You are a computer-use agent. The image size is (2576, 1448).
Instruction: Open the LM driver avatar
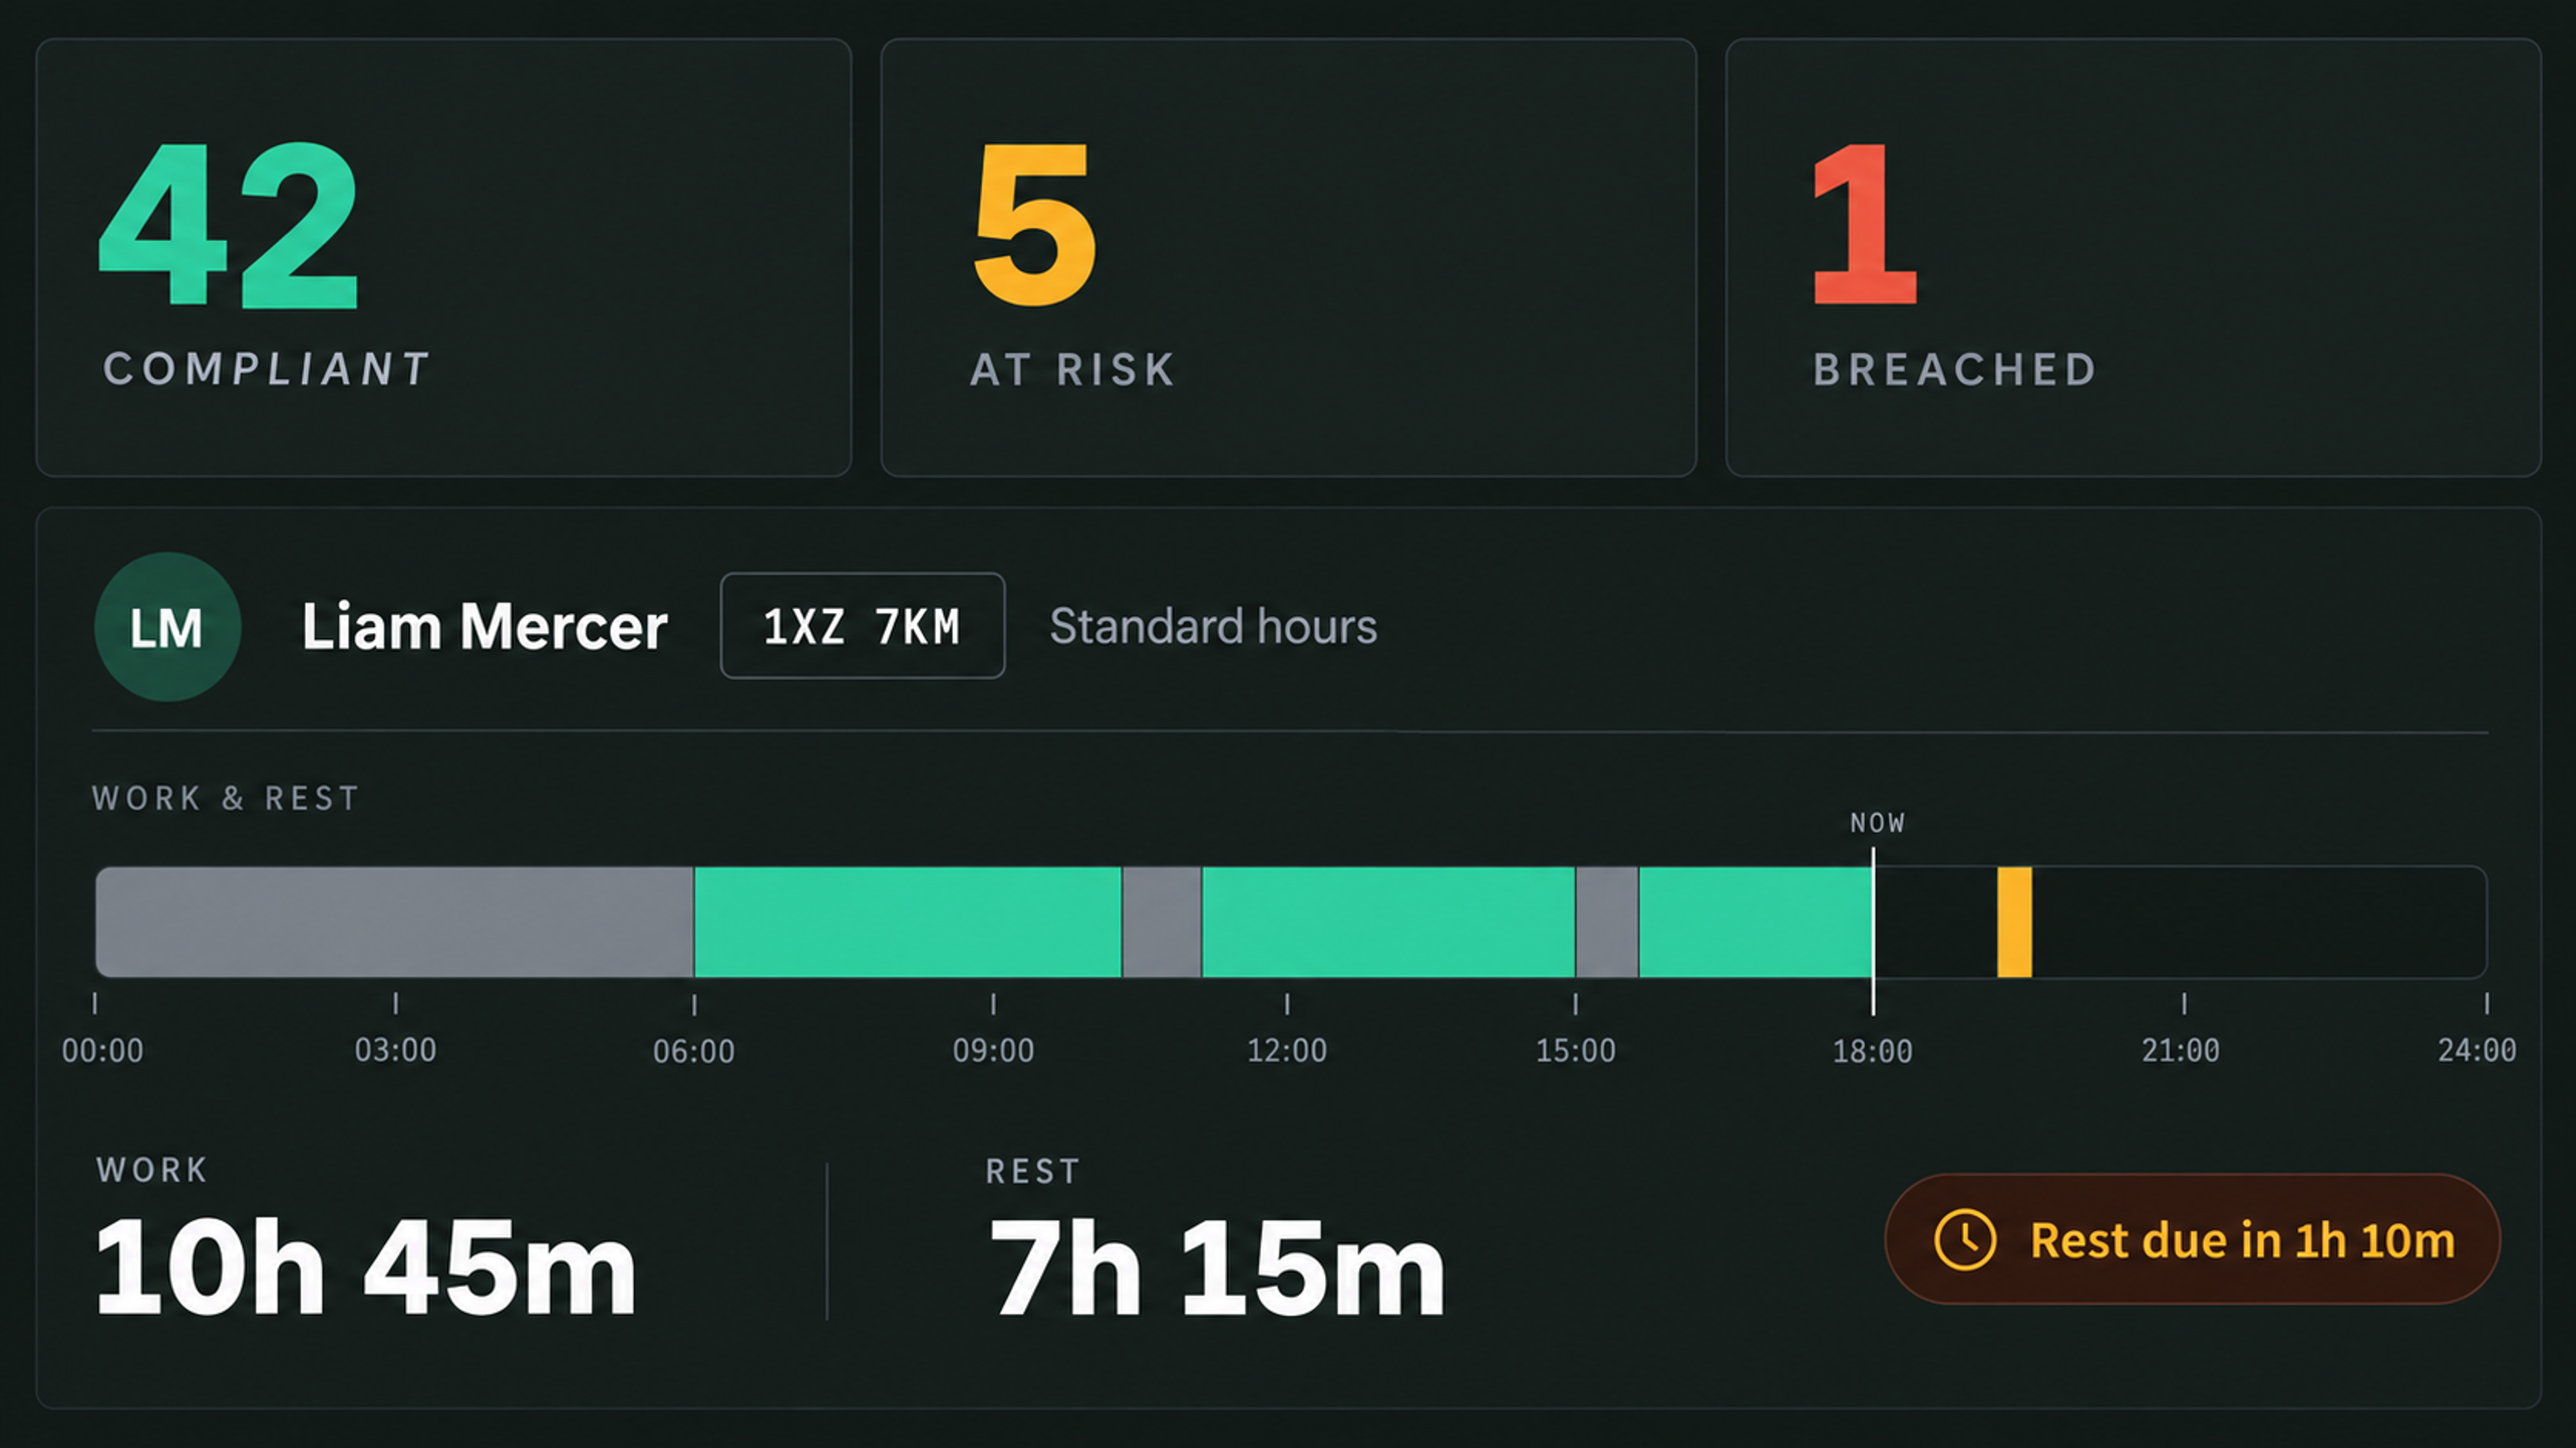[x=167, y=627]
